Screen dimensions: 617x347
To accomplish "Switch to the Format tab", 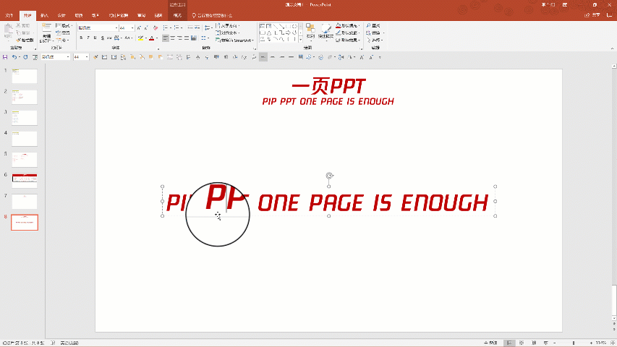I will point(177,14).
